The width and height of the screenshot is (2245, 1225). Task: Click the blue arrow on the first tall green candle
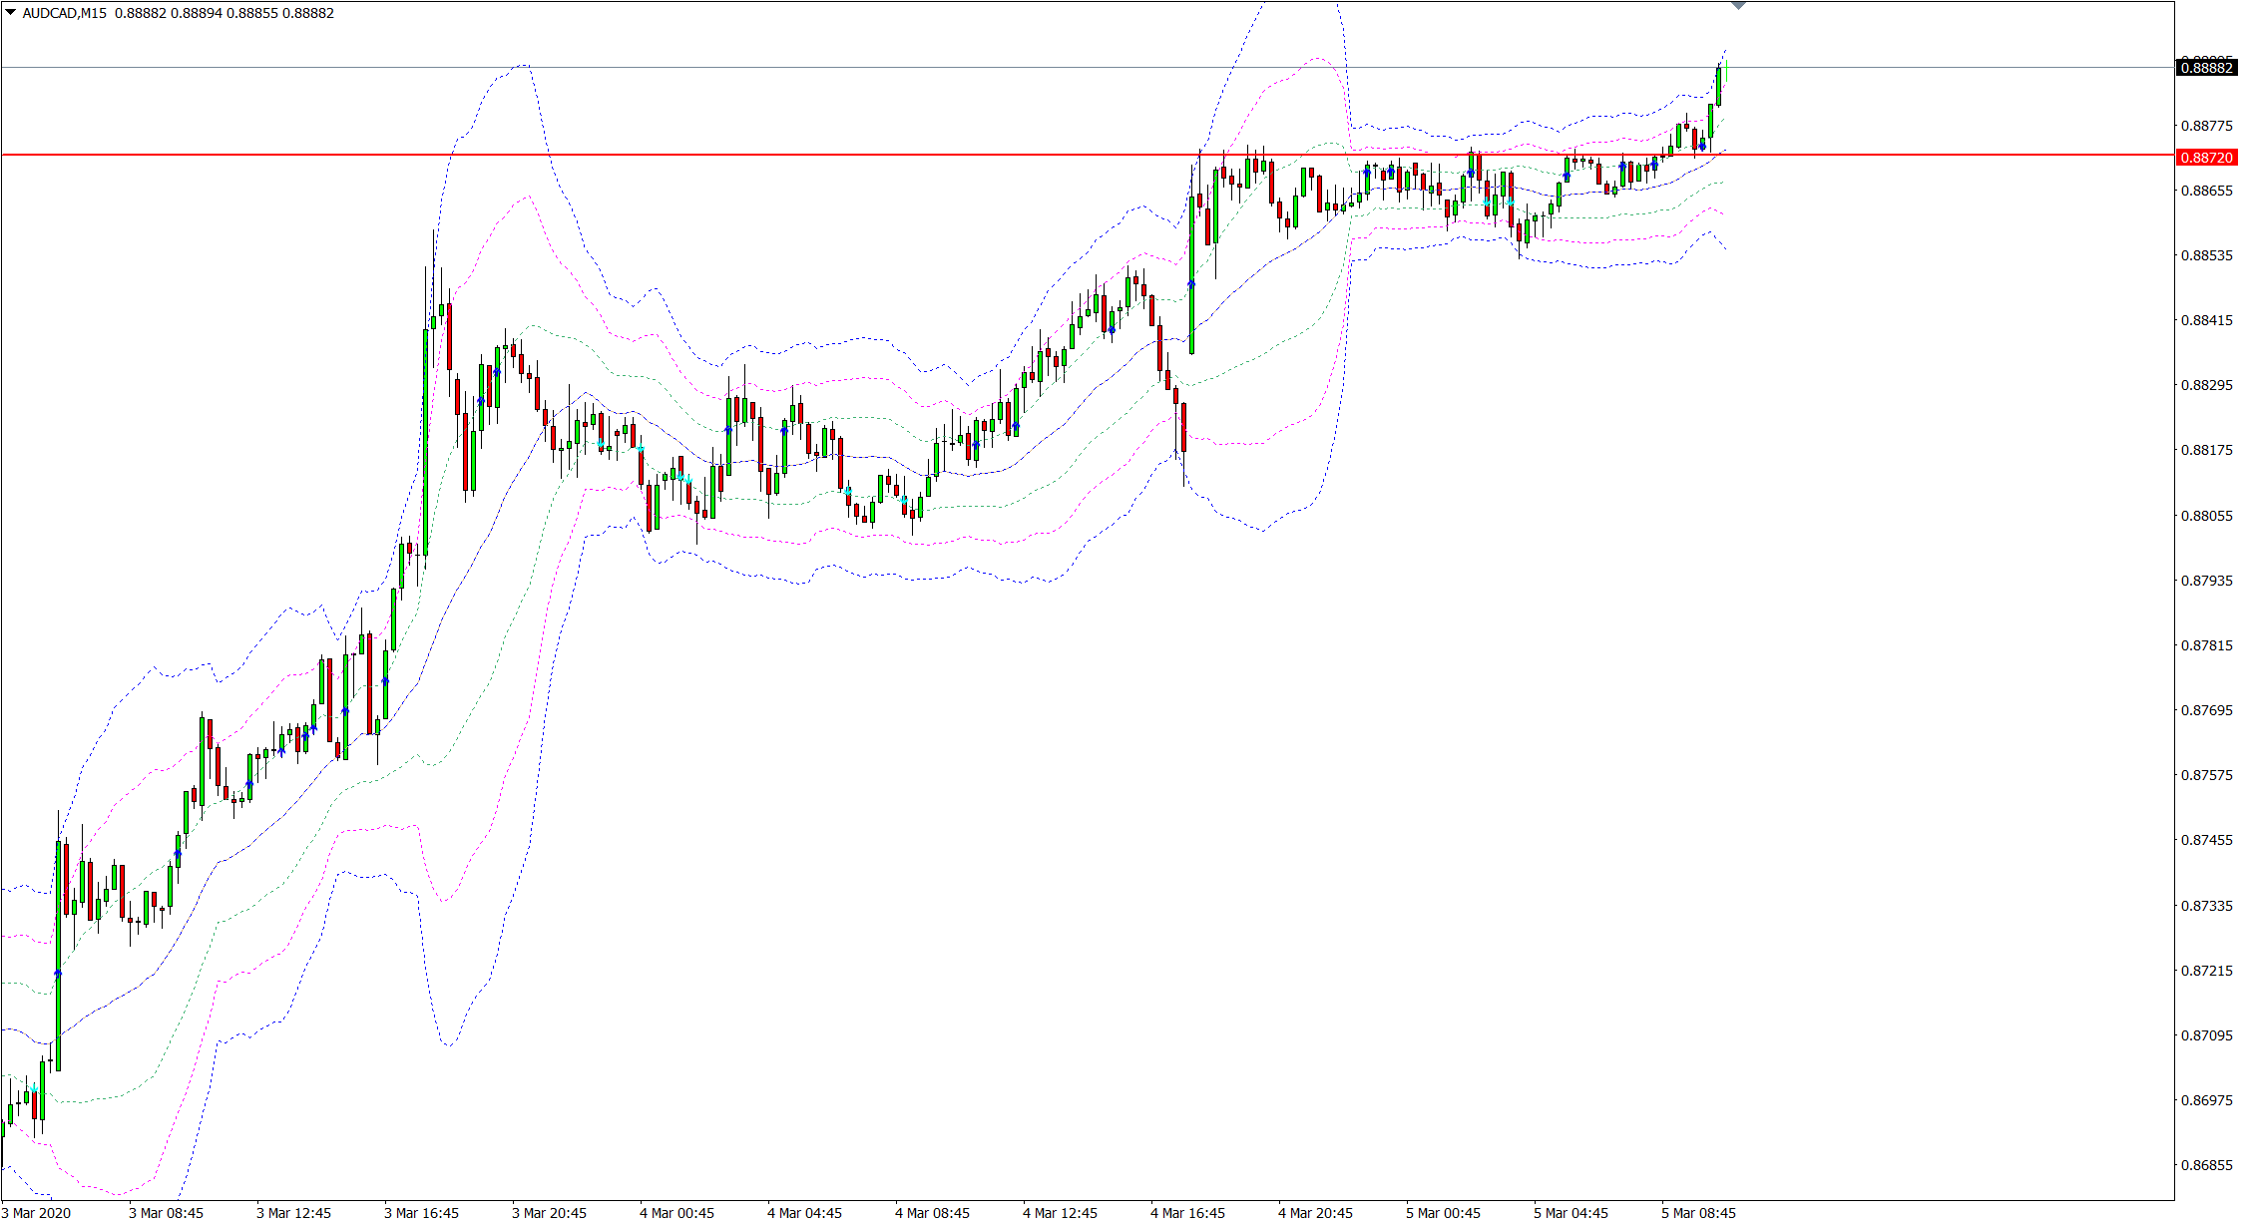(58, 974)
